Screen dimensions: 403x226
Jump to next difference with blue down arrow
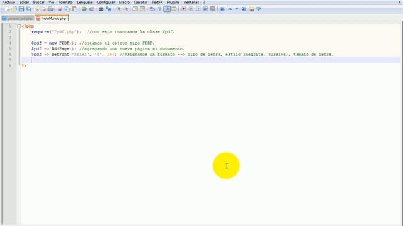point(237,9)
